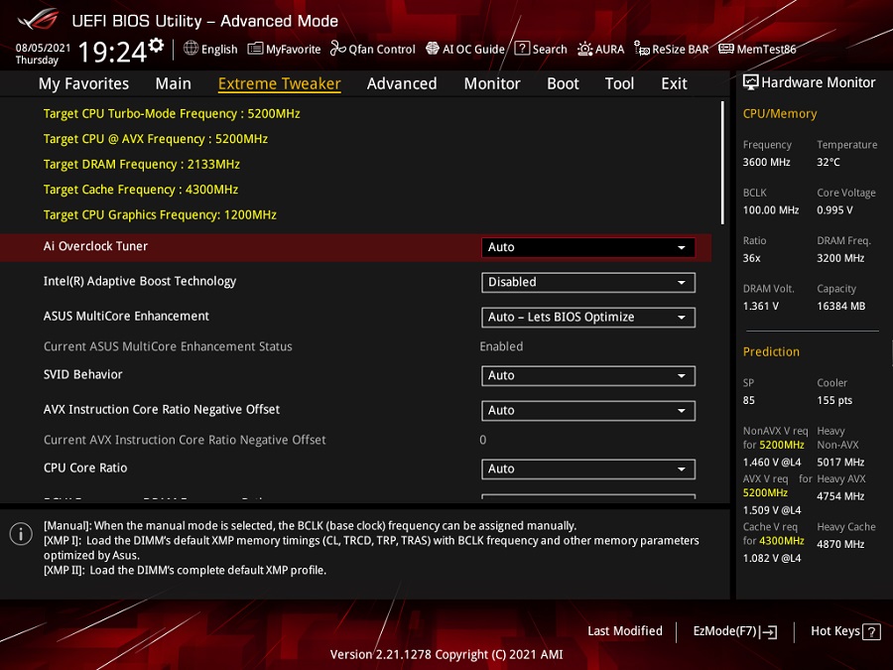Open MyFavorite from the top toolbar
This screenshot has width=893, height=670.
[284, 49]
